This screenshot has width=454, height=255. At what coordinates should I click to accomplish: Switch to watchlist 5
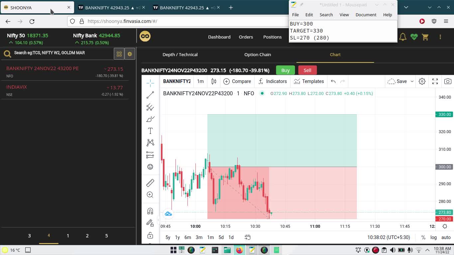(106, 235)
